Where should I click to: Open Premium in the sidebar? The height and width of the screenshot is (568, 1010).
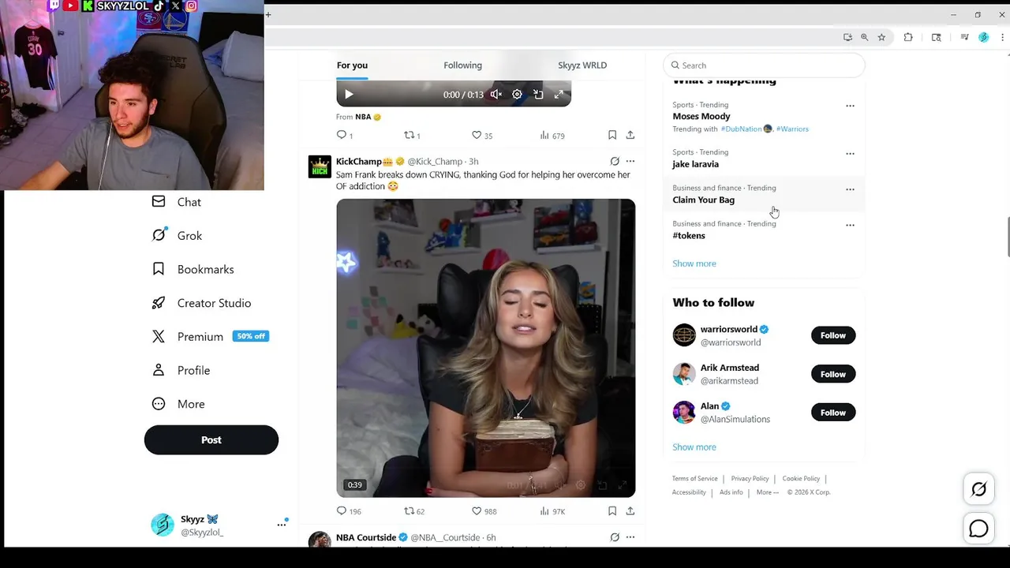click(x=211, y=337)
